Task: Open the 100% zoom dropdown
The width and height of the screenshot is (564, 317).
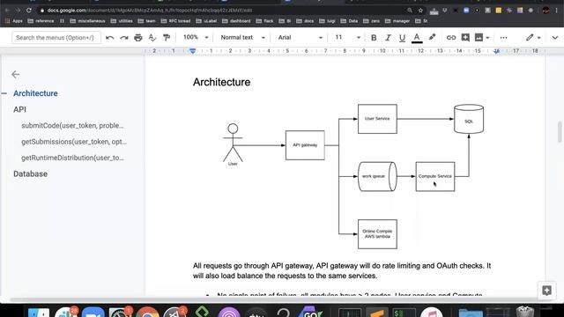Action: click(196, 37)
